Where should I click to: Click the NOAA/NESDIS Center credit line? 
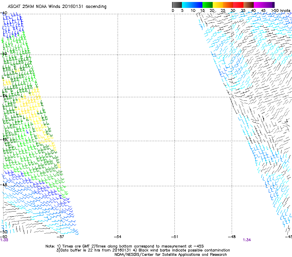[x=170, y=255]
